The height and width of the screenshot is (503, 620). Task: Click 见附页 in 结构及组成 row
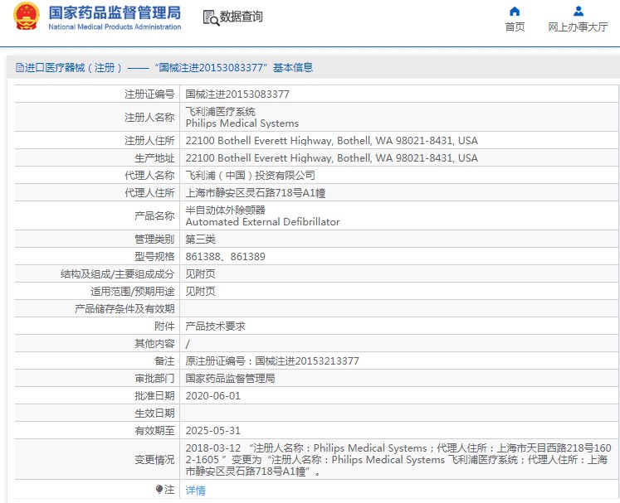(x=201, y=274)
